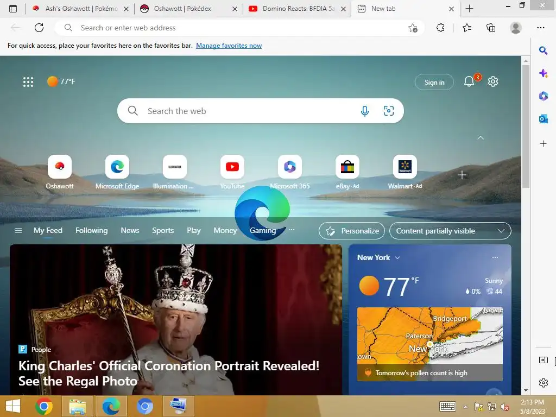This screenshot has width=556, height=417.
Task: Open the touch keyboard tray icon
Action: [x=447, y=406]
